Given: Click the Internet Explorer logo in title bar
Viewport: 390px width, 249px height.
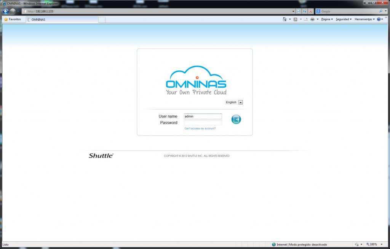Looking at the screenshot, I should pyautogui.click(x=4, y=3).
